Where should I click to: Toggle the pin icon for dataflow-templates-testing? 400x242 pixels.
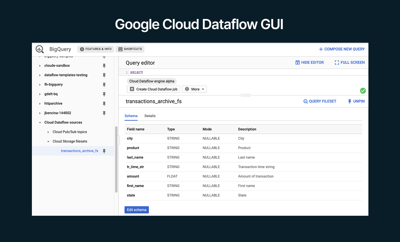[104, 75]
